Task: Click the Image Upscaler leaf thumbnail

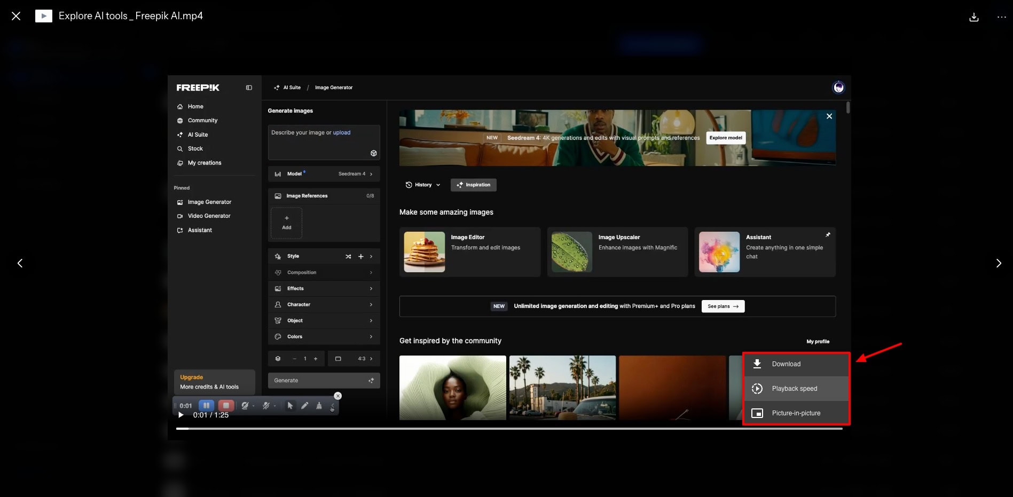Action: click(x=571, y=252)
